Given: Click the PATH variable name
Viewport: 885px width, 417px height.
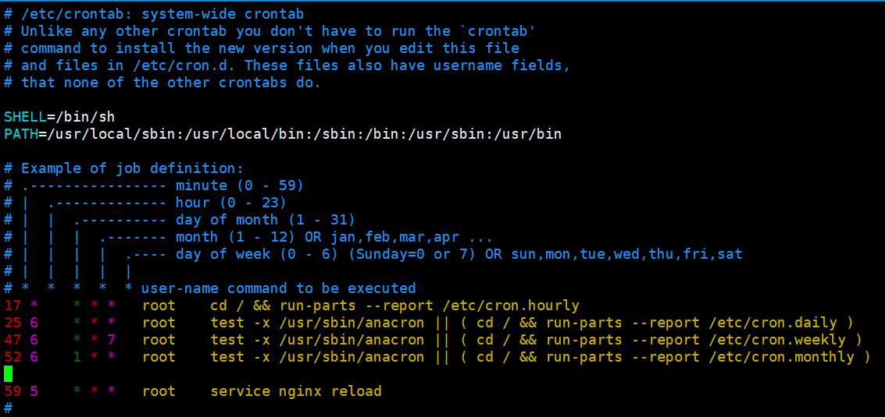Looking at the screenshot, I should pyautogui.click(x=21, y=134).
